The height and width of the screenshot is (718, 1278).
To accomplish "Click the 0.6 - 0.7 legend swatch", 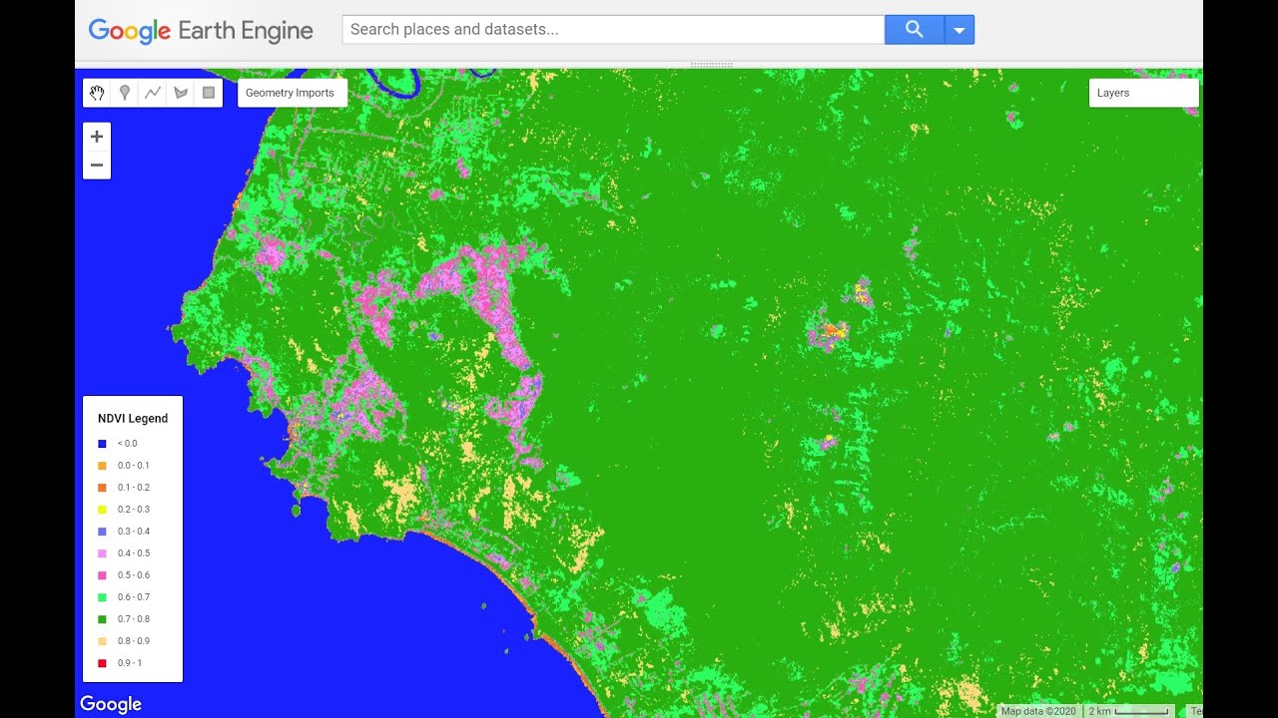I will 102,597.
